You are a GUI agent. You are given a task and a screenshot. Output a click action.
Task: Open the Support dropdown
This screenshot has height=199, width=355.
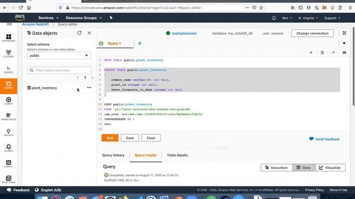(x=332, y=18)
